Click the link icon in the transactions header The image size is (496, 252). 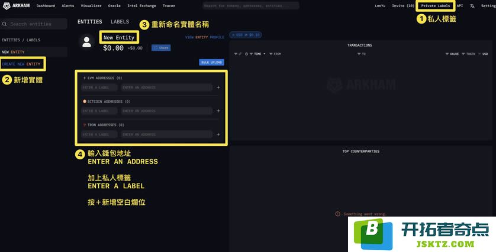(240, 54)
